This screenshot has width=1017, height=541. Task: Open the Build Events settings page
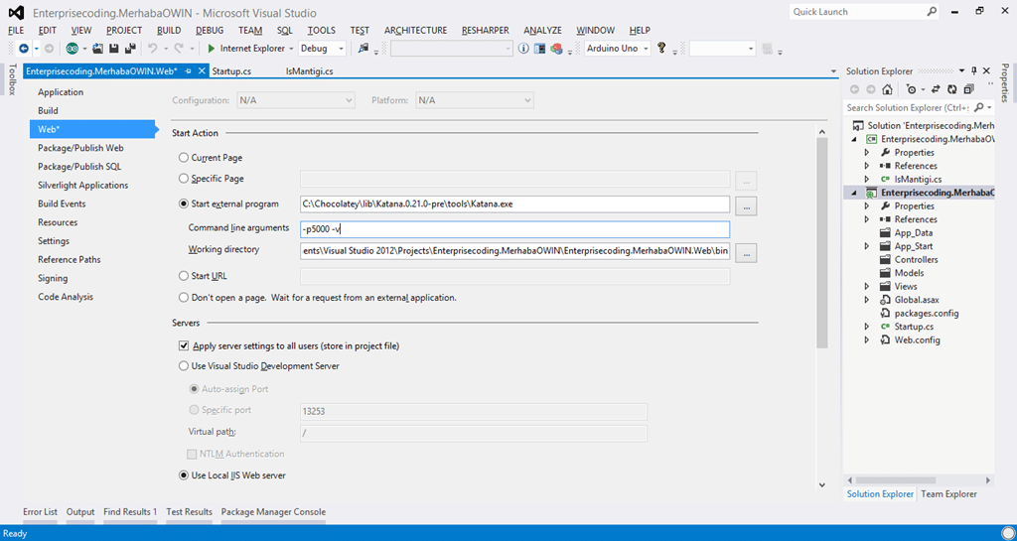(62, 203)
